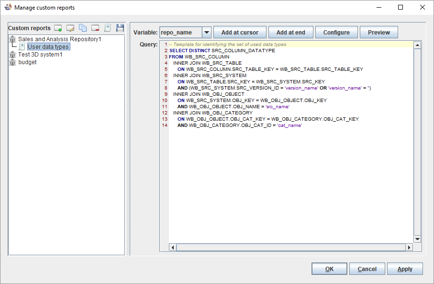Click inside the SQL query editor text area

click(x=287, y=182)
